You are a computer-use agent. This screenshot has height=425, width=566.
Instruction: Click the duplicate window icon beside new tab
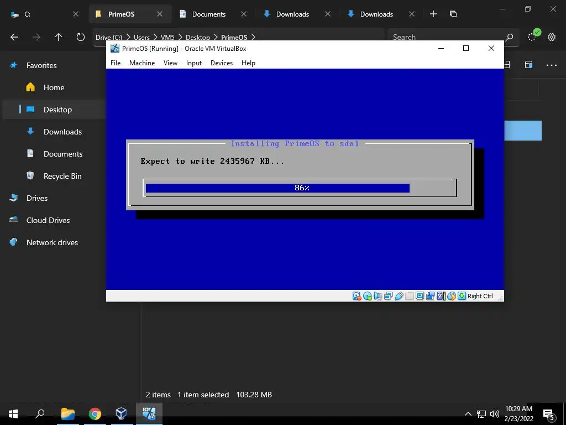453,14
